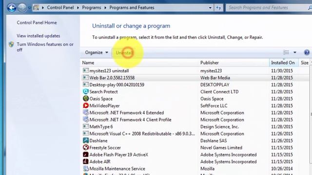The width and height of the screenshot is (312, 175).
Task: Click the DESKTOPPLAY publisher cell
Action: tap(214, 85)
